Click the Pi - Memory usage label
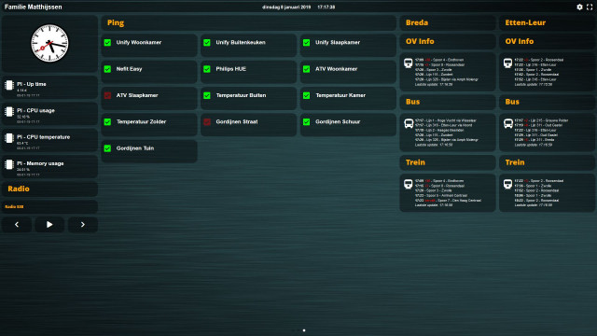 (40, 163)
